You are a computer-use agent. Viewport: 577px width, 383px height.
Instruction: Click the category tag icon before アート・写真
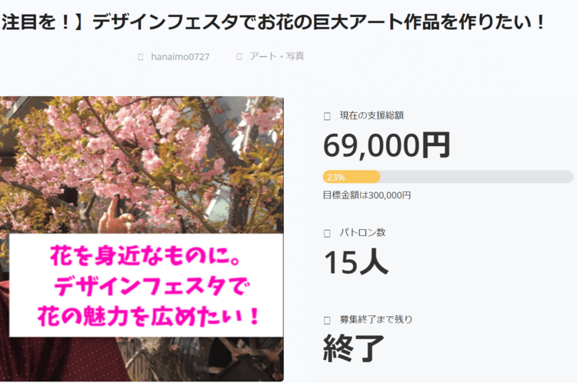[x=239, y=57]
